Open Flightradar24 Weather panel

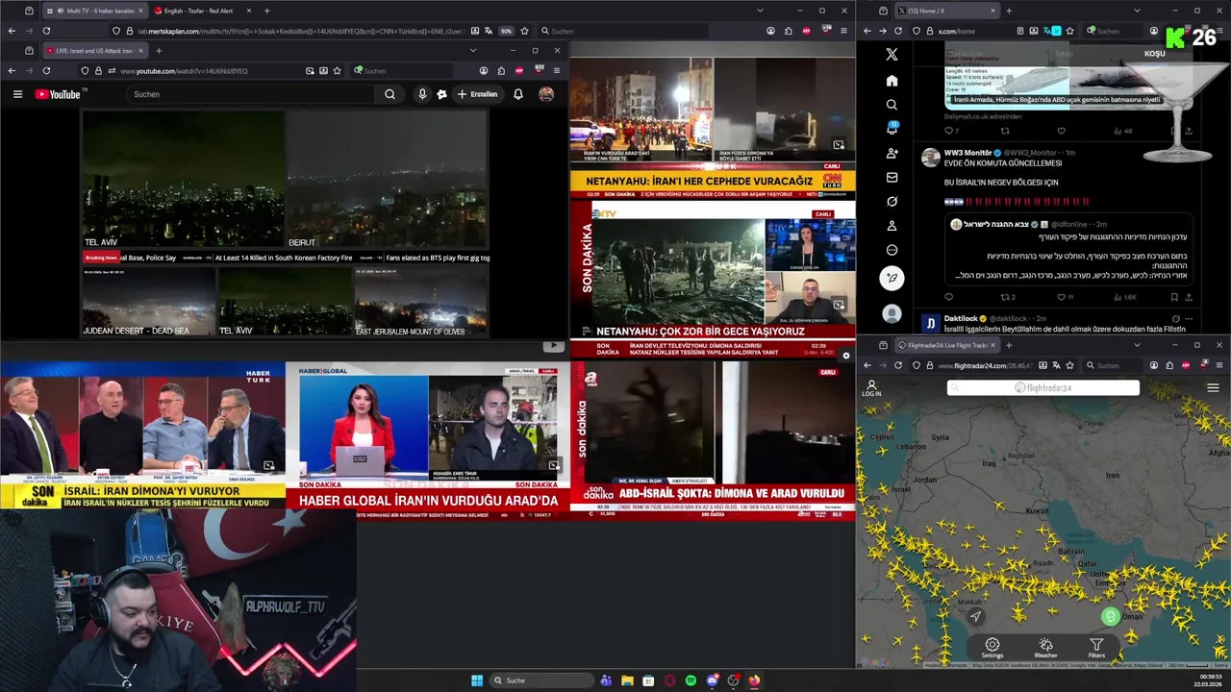pos(1045,649)
